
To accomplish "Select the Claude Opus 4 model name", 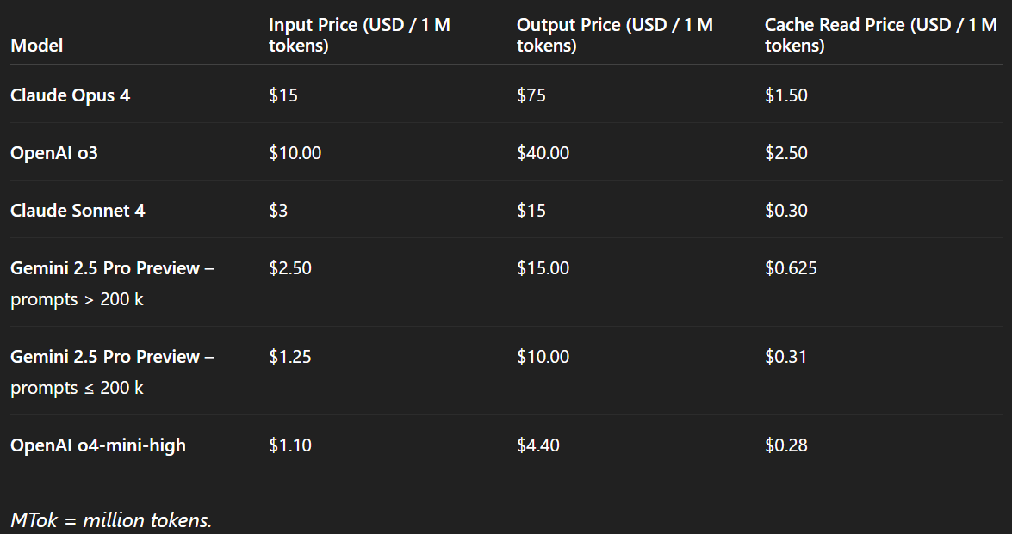I will point(71,95).
